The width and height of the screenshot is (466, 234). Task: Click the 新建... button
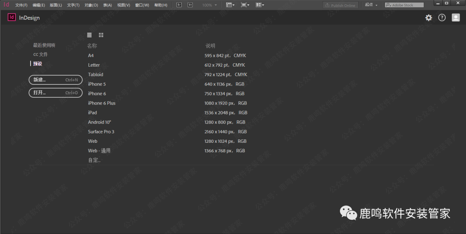(55, 80)
